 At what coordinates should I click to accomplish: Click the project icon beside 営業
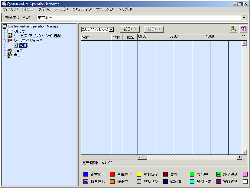[16, 46]
